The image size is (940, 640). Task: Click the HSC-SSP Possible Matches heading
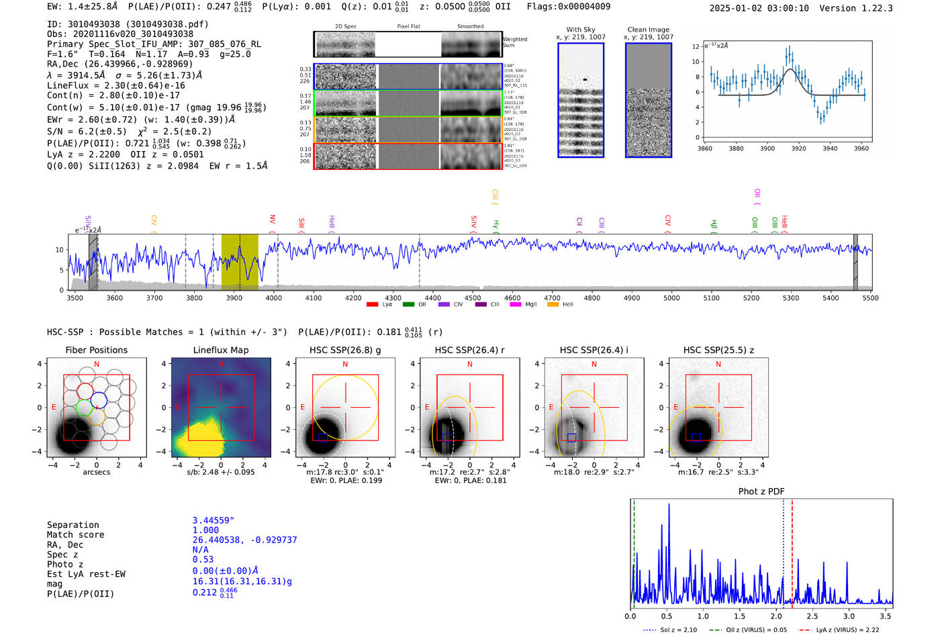point(167,332)
